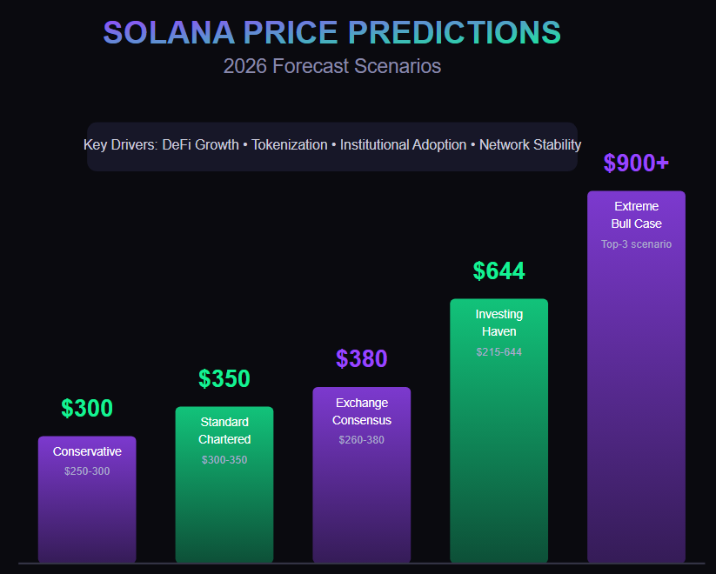
Task: Click the Top-3 scenario caption
Action: (637, 244)
